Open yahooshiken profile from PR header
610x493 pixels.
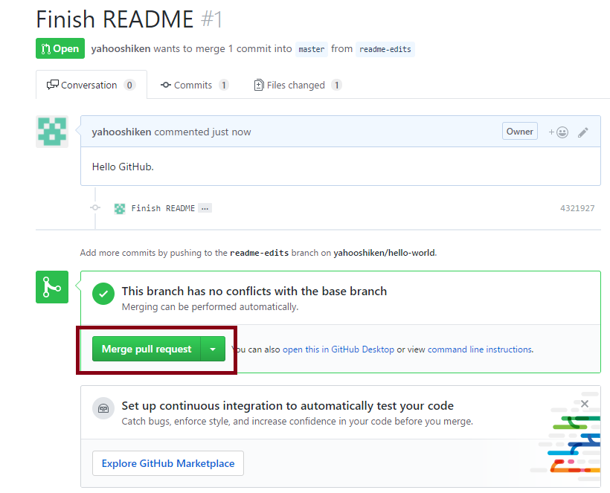tap(121, 48)
